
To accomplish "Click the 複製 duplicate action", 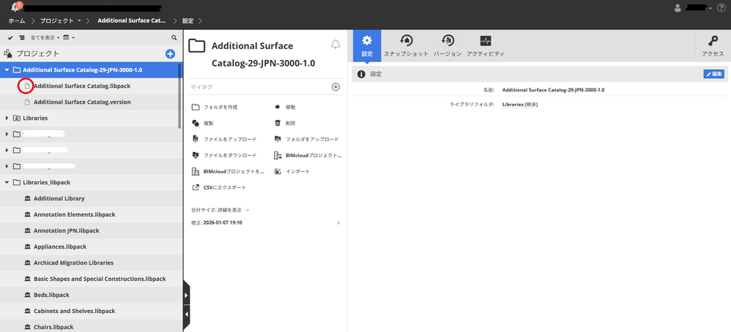I will (x=203, y=124).
